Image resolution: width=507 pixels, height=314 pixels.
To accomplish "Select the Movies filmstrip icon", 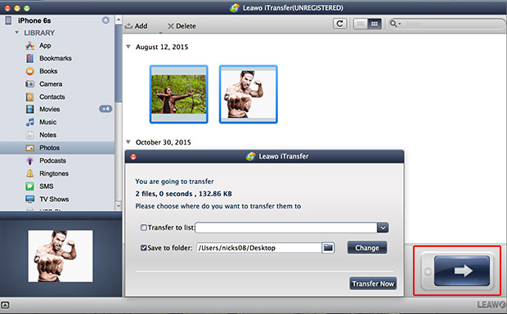I will click(29, 110).
